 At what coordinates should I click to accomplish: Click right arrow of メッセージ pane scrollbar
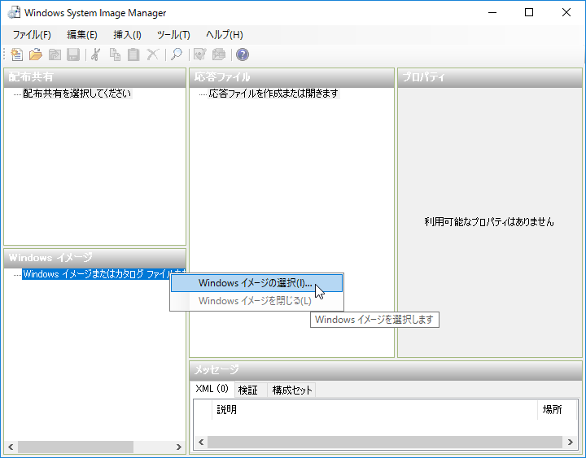tap(571, 443)
